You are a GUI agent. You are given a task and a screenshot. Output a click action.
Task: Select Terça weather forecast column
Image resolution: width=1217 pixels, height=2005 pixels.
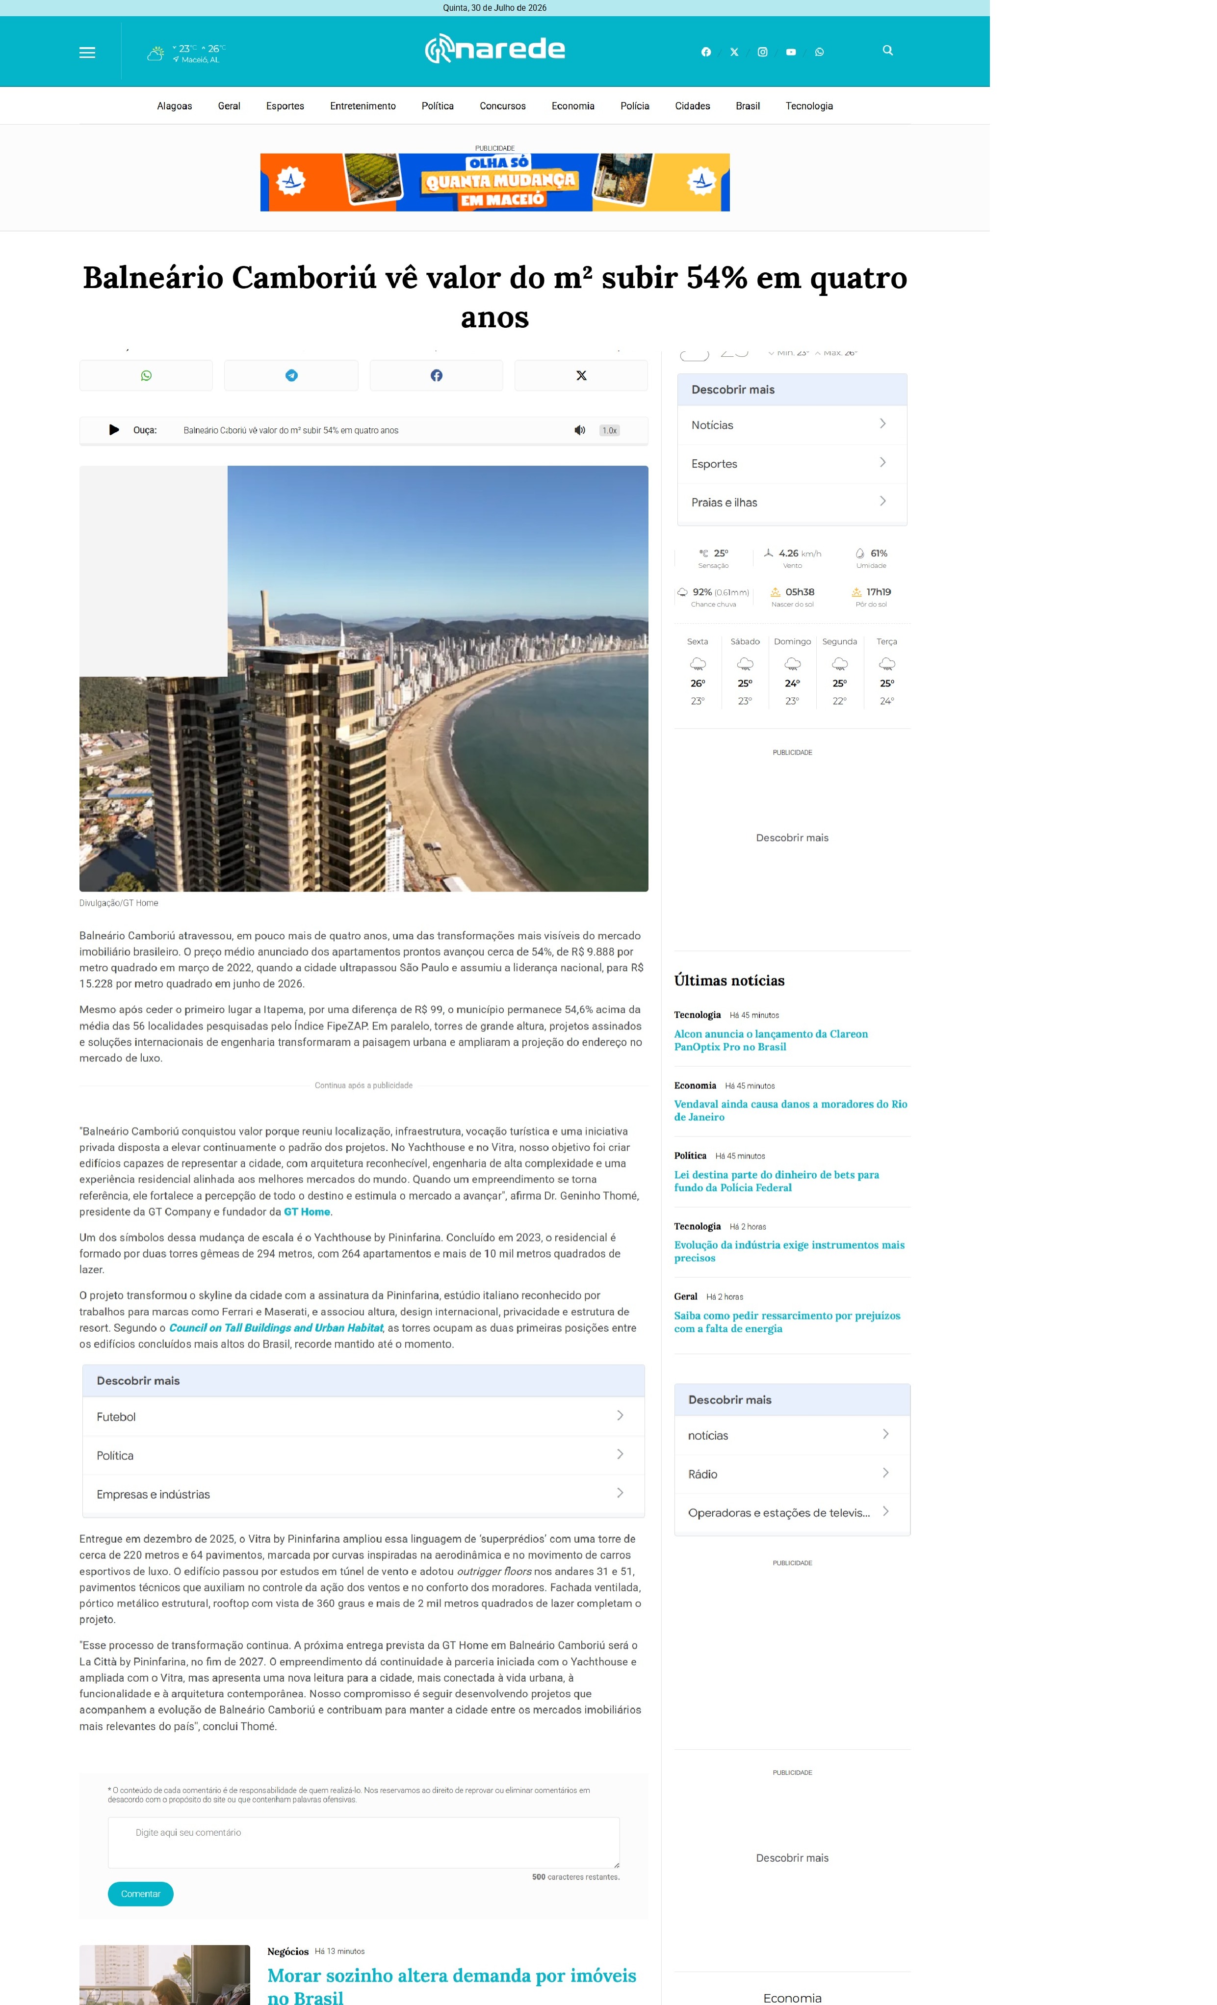[x=887, y=671]
